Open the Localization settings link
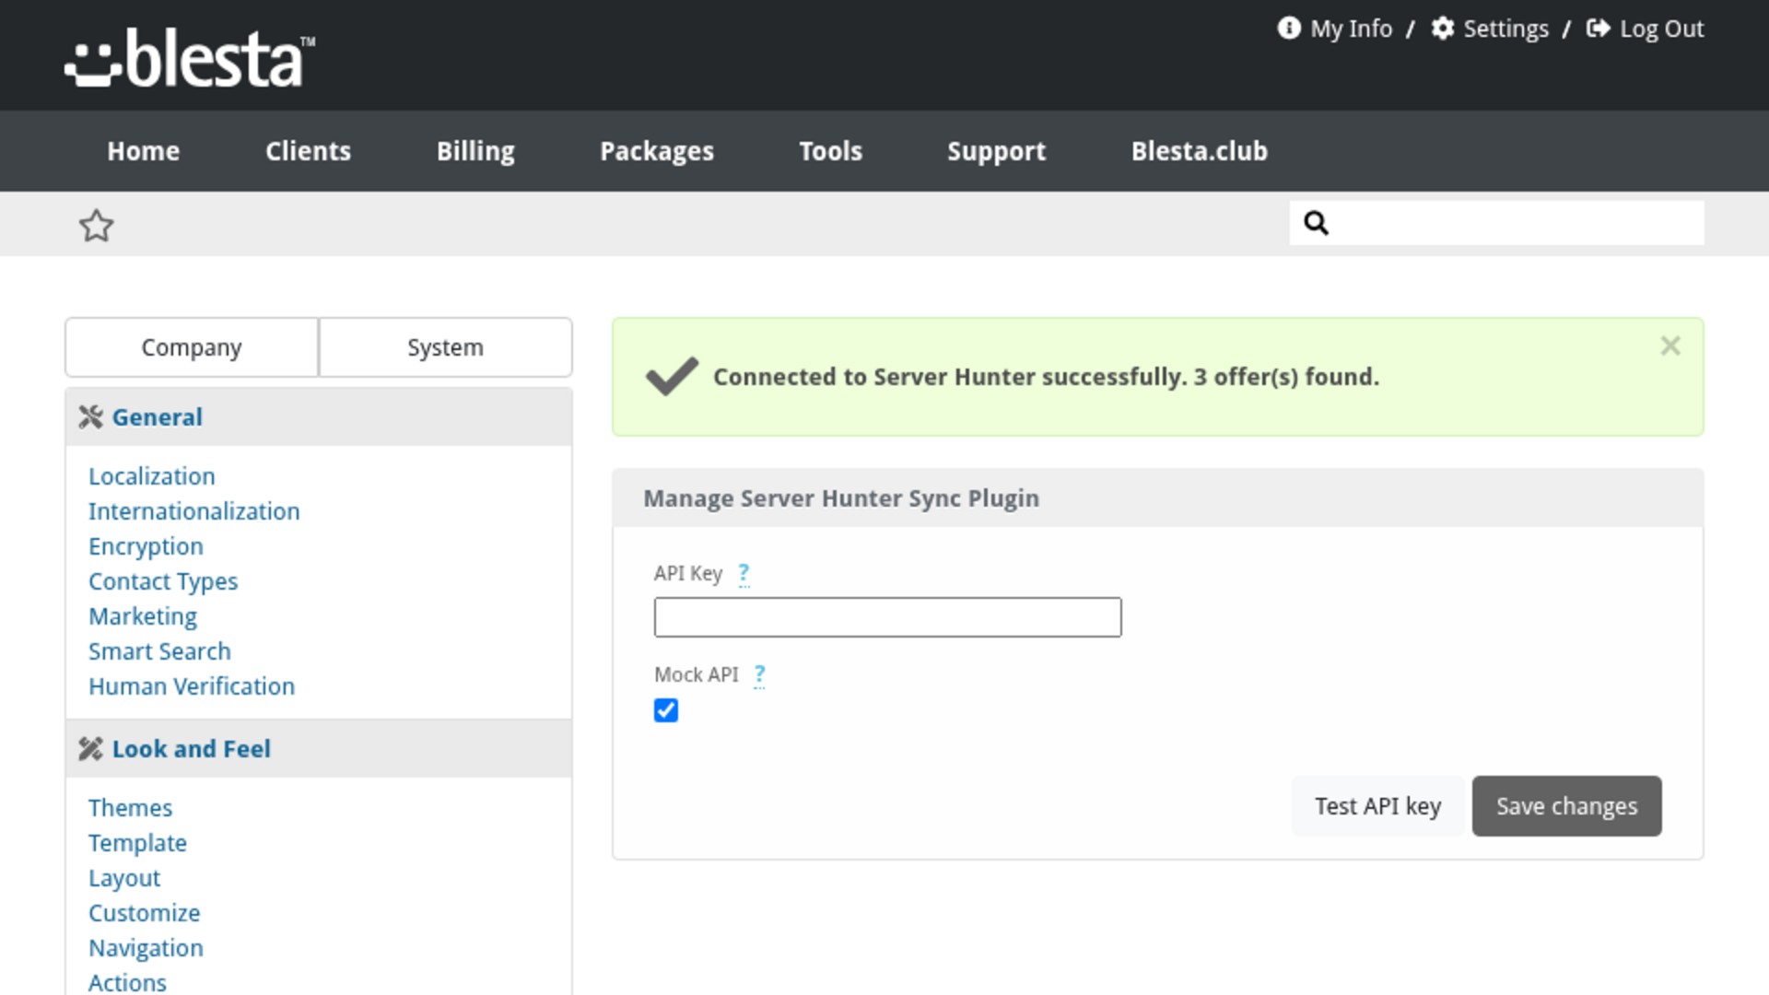1769x995 pixels. pyautogui.click(x=151, y=476)
